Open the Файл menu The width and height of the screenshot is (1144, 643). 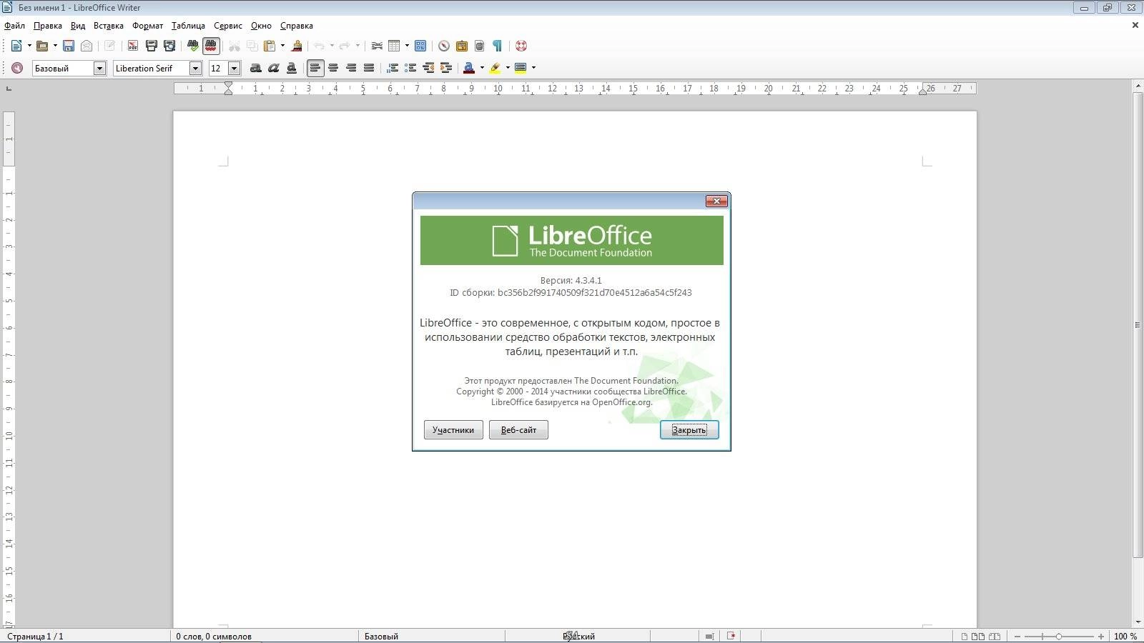(14, 26)
